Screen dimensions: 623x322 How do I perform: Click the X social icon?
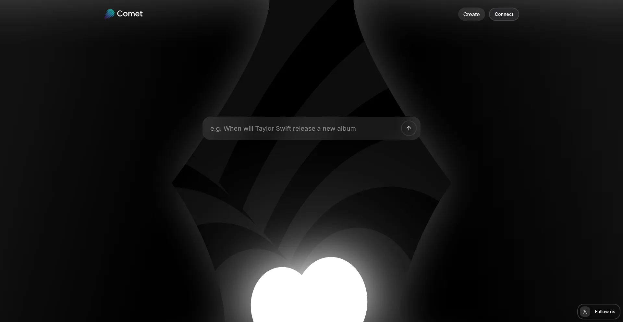585,312
